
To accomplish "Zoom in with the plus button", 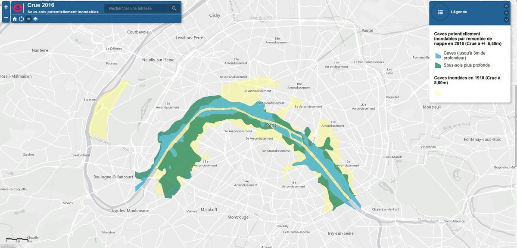I will (x=6, y=7).
